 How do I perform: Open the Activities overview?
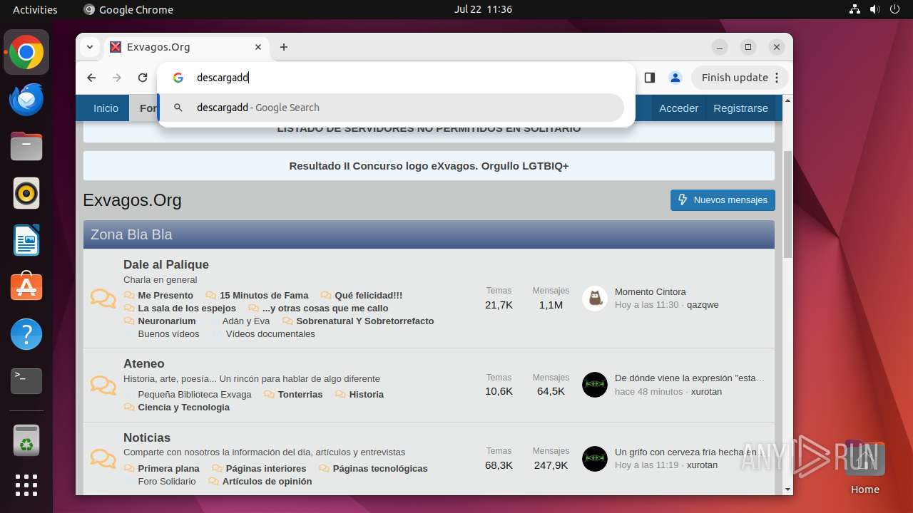point(35,9)
